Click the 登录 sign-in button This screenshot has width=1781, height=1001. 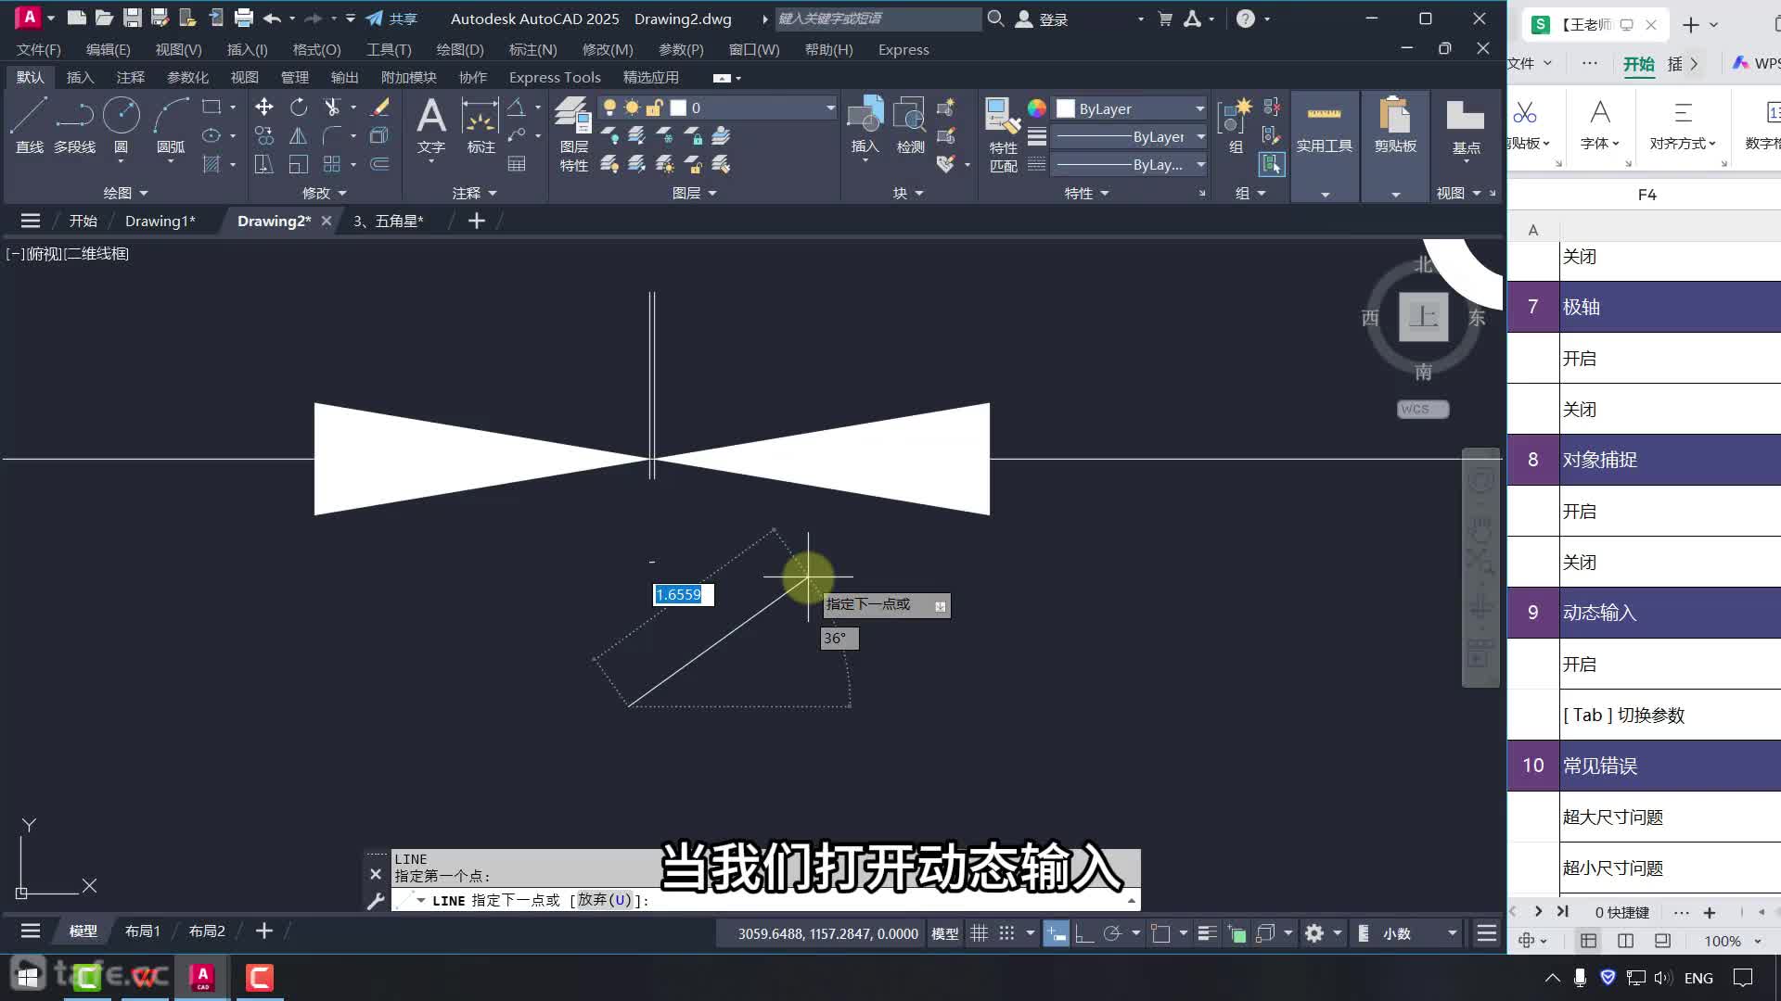coord(1042,19)
